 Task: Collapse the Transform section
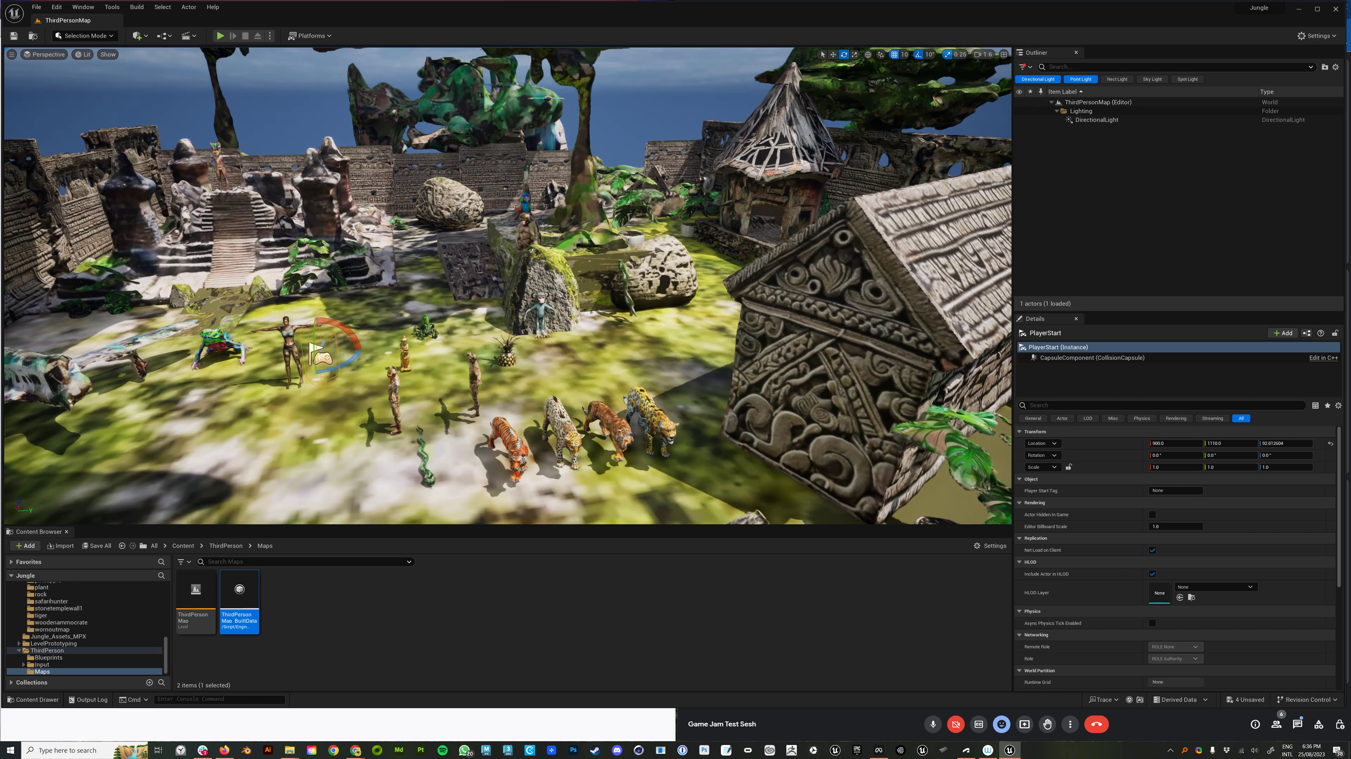1019,432
